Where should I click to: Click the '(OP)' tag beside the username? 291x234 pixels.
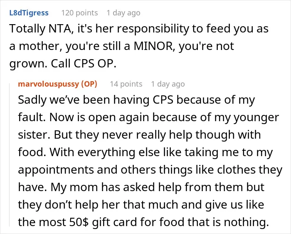(x=89, y=84)
